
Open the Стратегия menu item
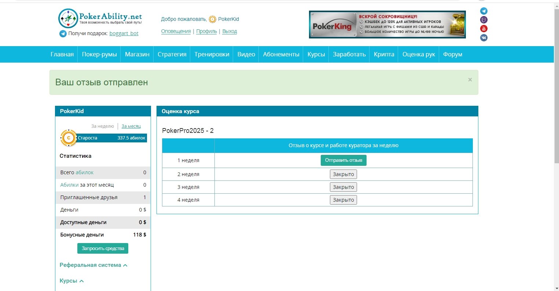click(172, 54)
